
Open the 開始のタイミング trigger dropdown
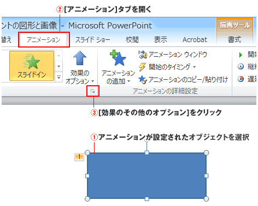click(167, 67)
